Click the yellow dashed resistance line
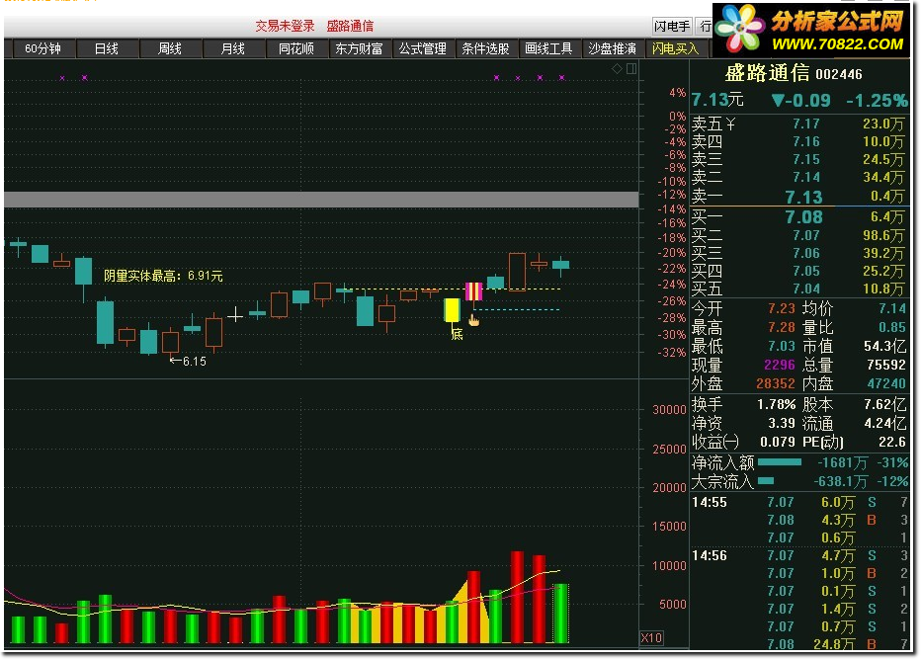 453,289
